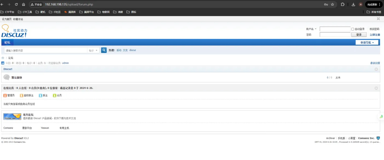Click the 管理员 role icon

click(x=5, y=96)
